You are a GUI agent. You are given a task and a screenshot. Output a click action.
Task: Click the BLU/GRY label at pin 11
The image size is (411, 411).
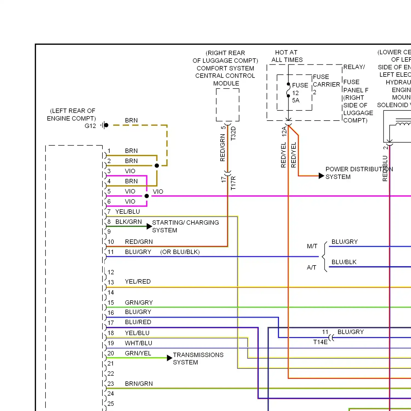point(138,252)
